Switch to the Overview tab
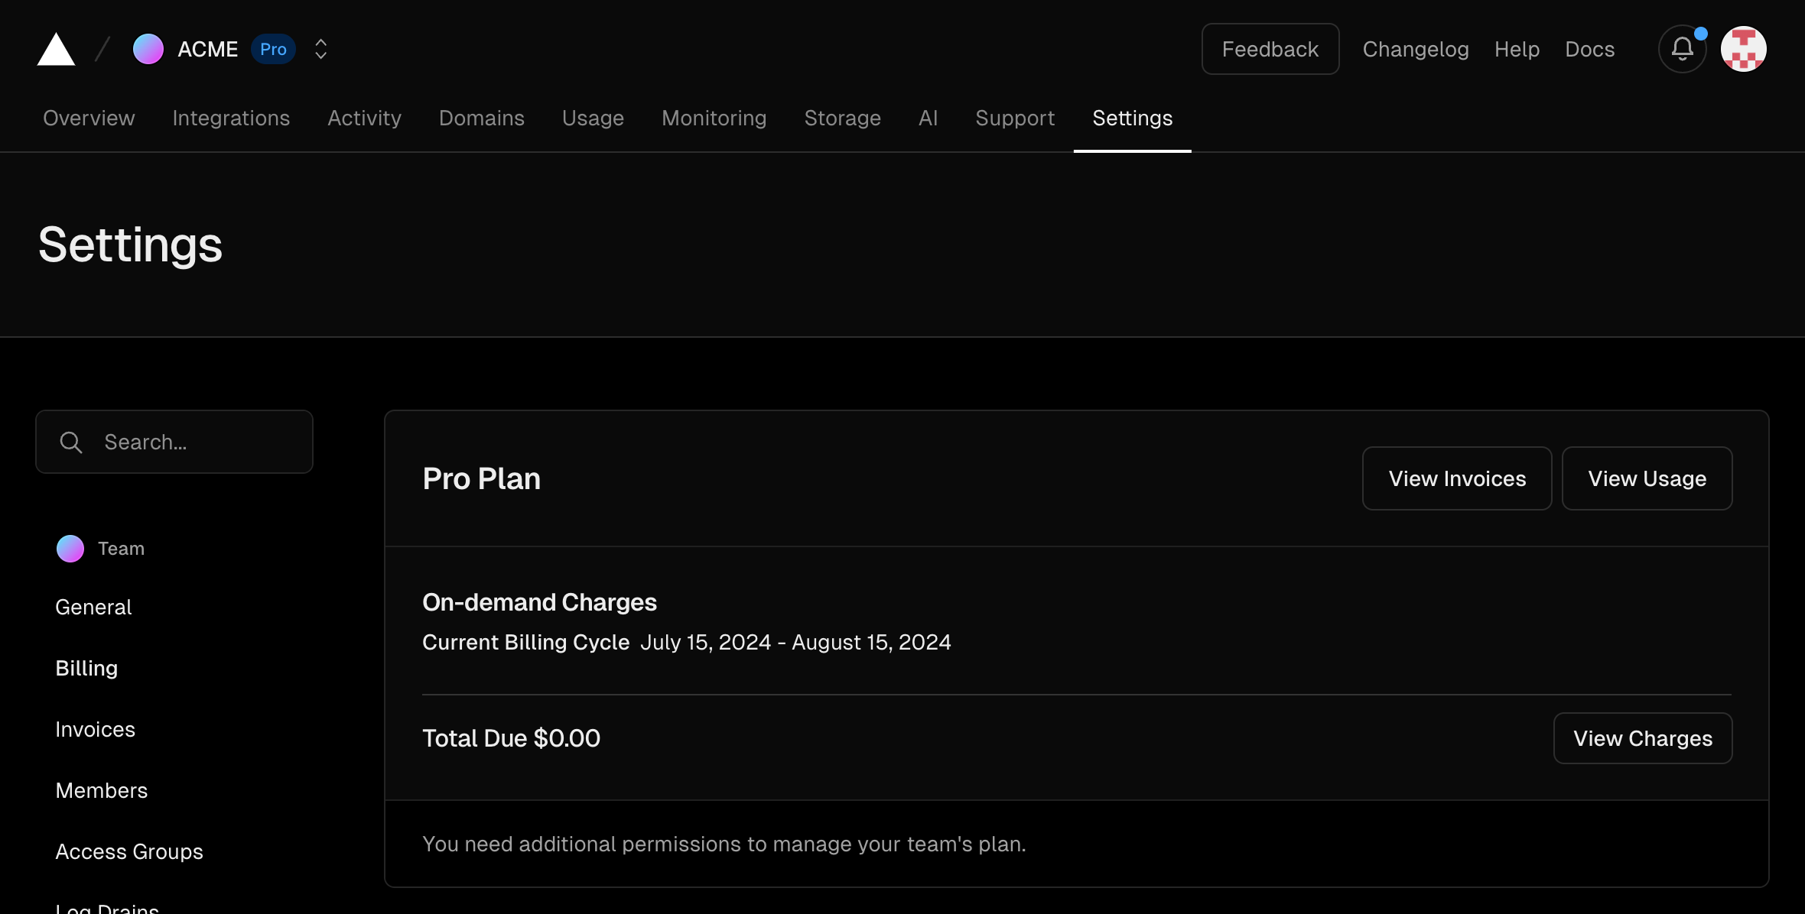The width and height of the screenshot is (1805, 914). pos(89,118)
